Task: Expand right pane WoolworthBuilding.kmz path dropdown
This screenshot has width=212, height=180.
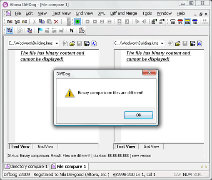Action: point(162,43)
